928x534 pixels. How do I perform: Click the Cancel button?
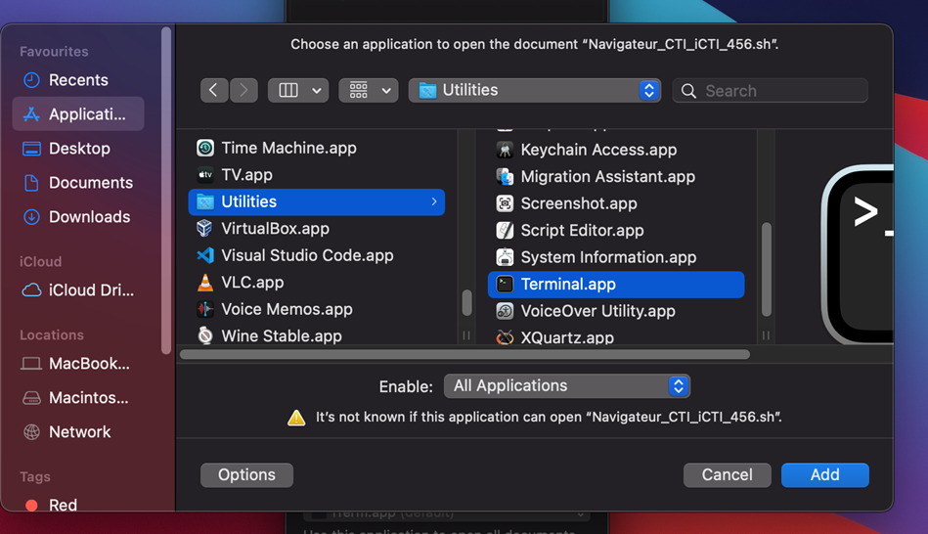point(727,475)
